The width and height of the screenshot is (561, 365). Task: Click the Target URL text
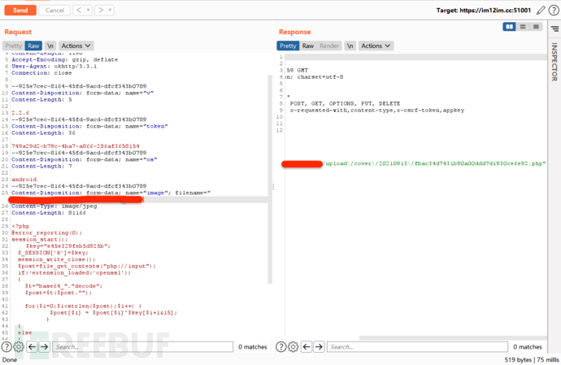click(x=484, y=11)
